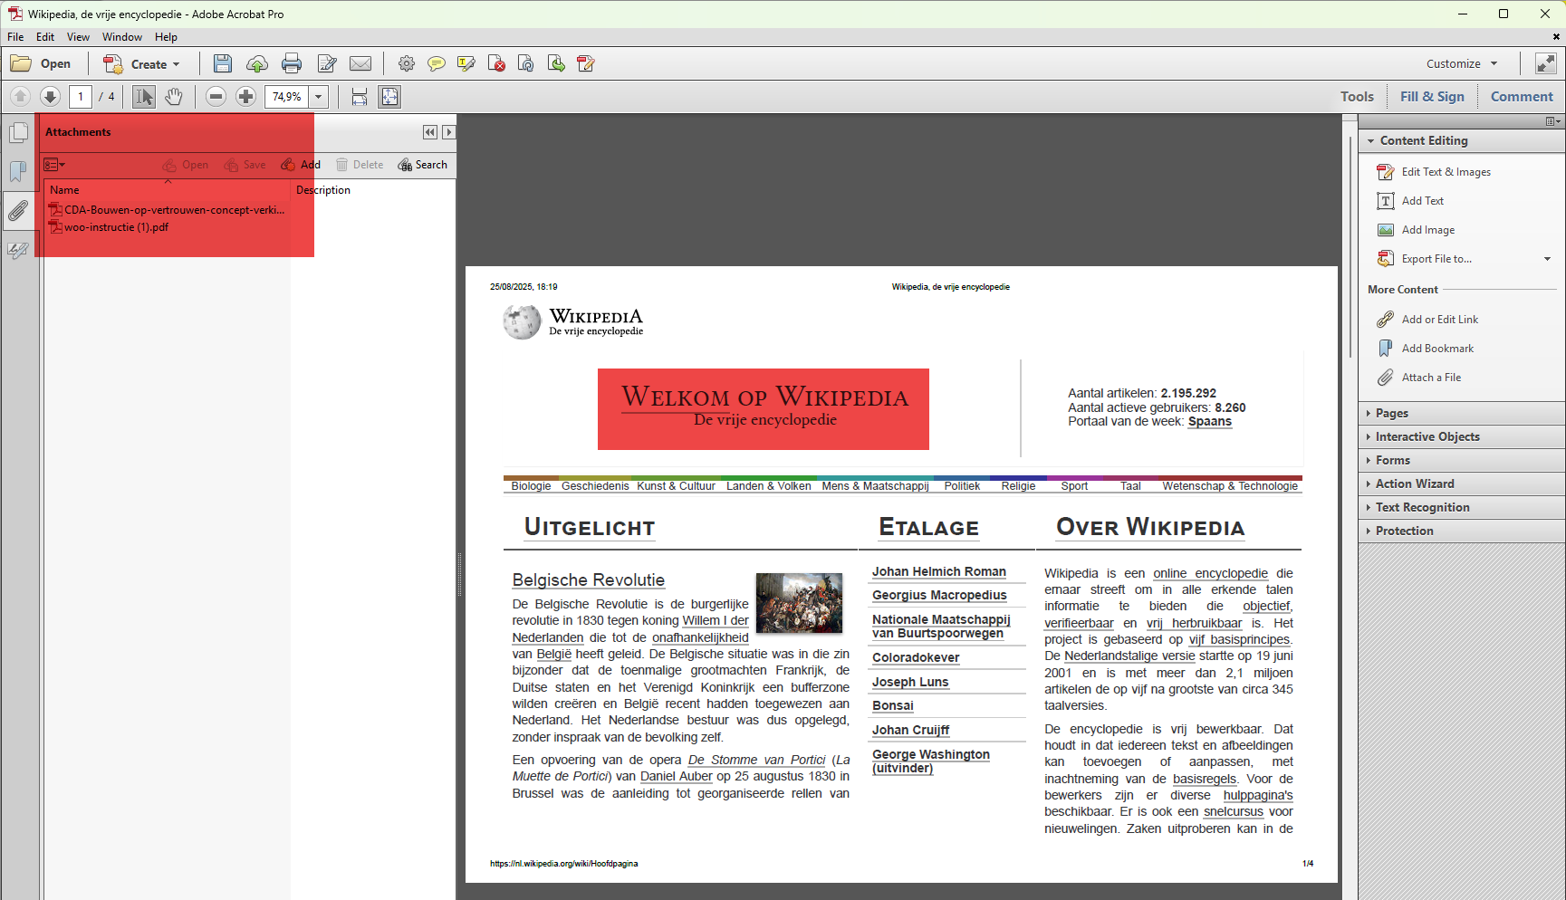Zoom in with the plus button
Viewport: 1566px width, 900px height.
tap(245, 97)
